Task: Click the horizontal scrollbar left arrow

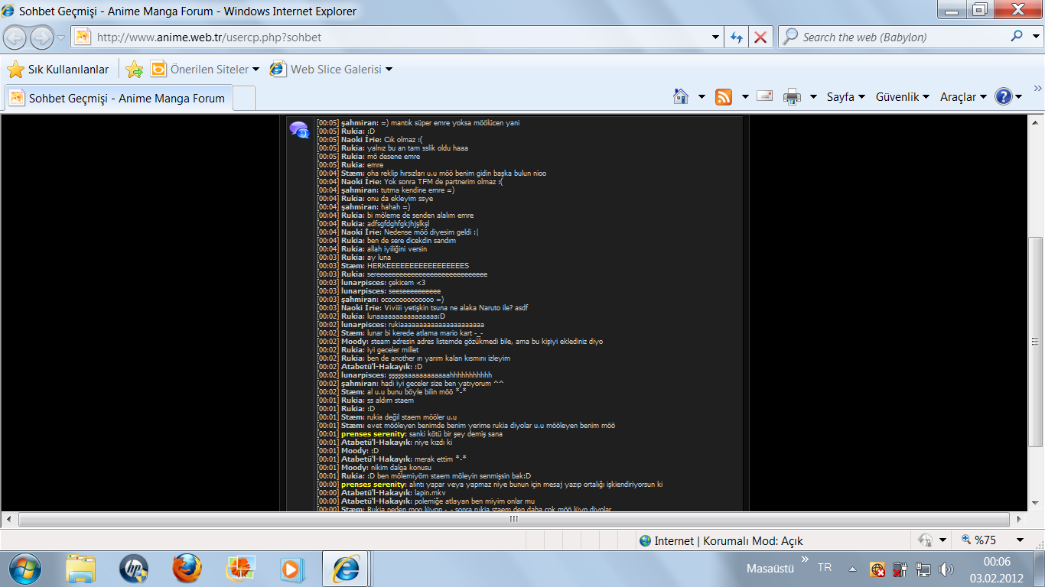Action: coord(8,519)
